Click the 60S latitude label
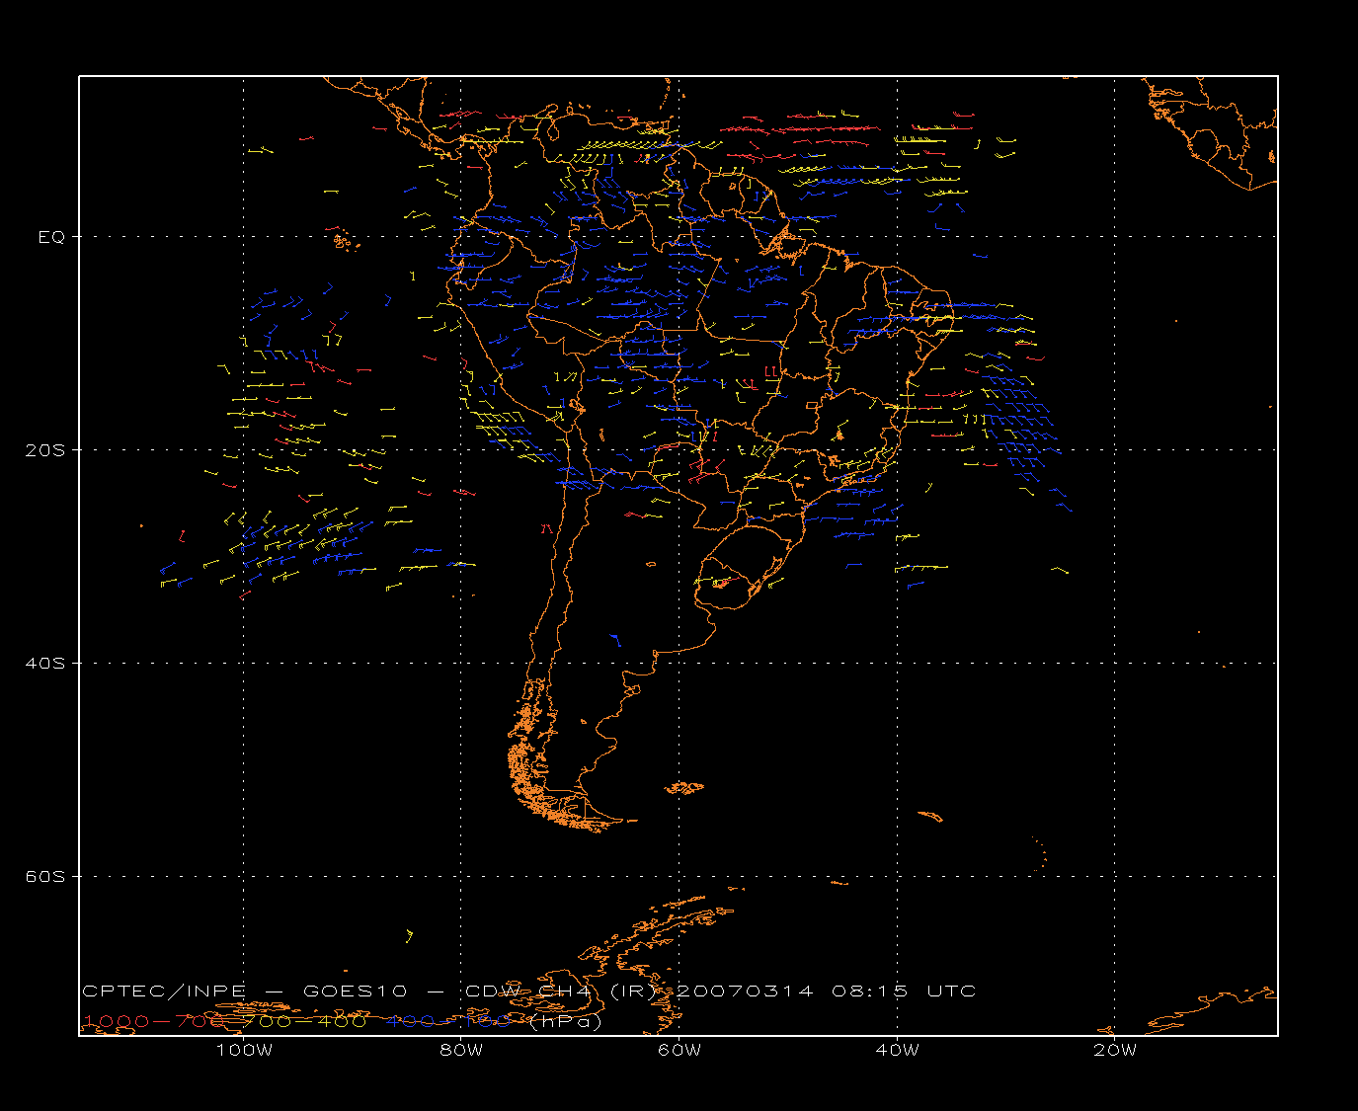The height and width of the screenshot is (1111, 1358). coord(44,877)
